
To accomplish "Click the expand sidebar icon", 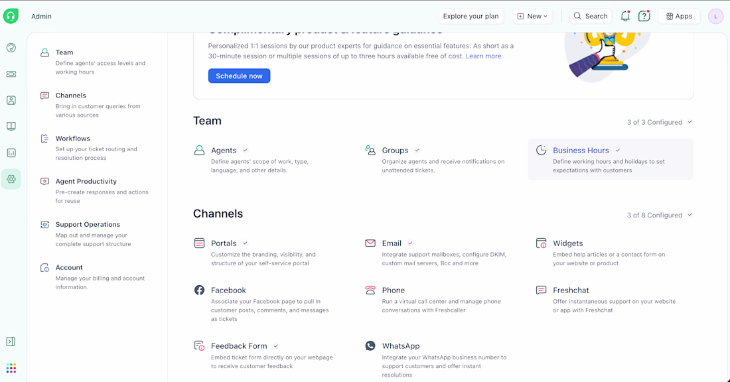I will point(11,342).
